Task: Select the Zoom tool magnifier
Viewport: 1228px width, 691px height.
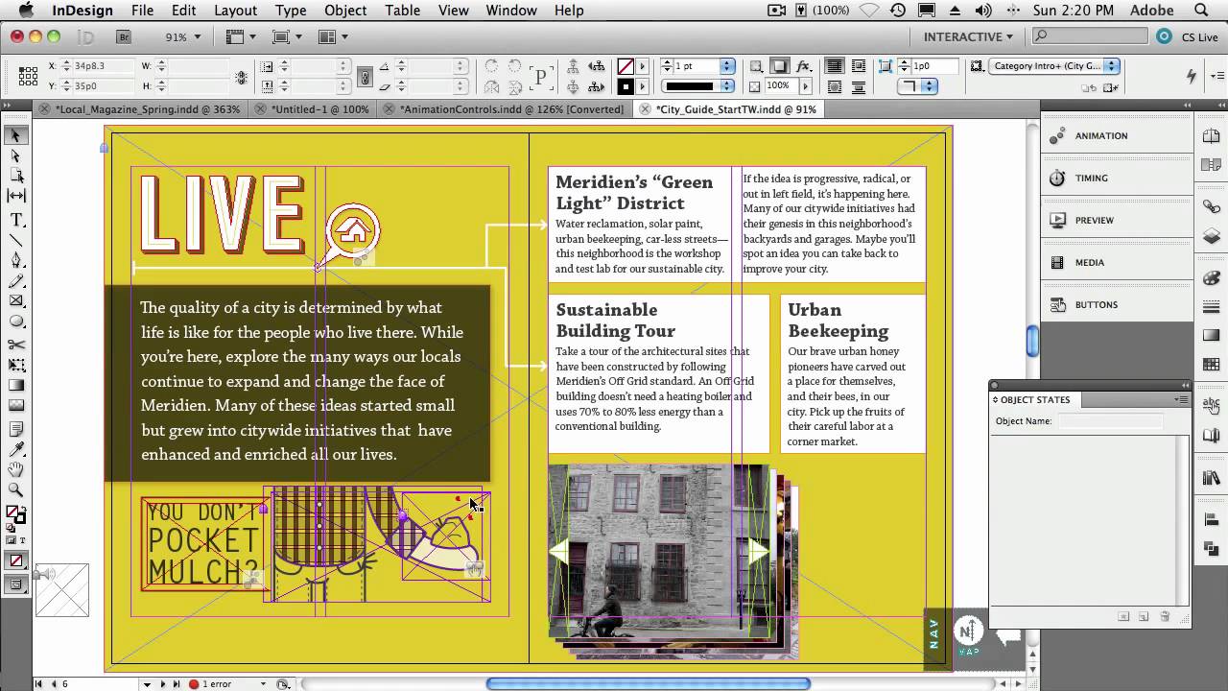Action: tap(16, 490)
